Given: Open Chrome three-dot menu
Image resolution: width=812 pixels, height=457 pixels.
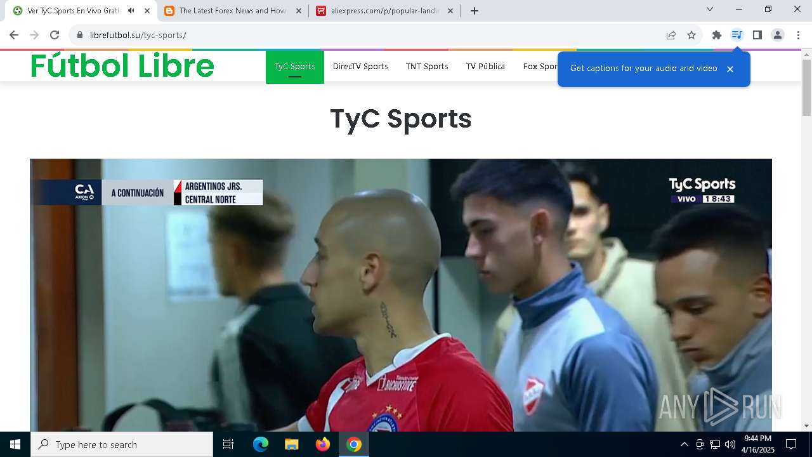Looking at the screenshot, I should [798, 35].
